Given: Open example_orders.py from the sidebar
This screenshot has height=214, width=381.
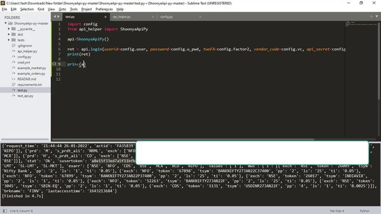Looking at the screenshot, I should pos(32,74).
